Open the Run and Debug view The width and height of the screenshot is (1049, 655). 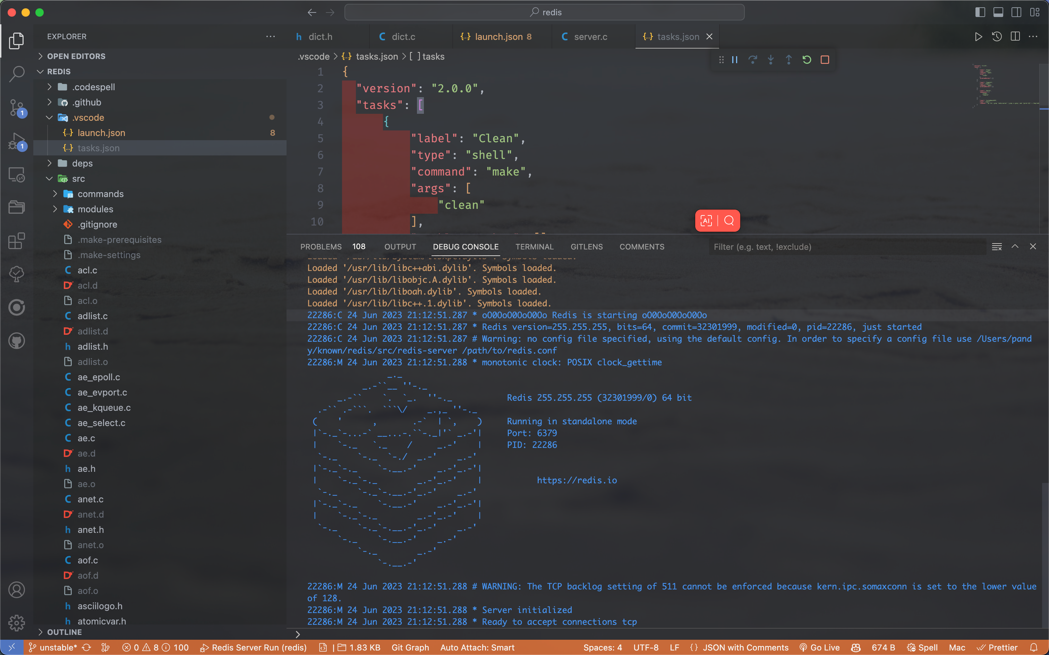(x=16, y=141)
